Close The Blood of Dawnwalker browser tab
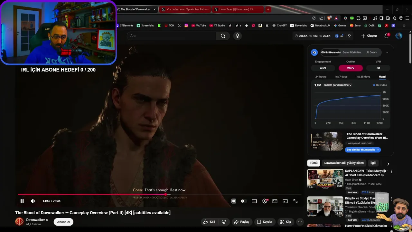 point(154,9)
